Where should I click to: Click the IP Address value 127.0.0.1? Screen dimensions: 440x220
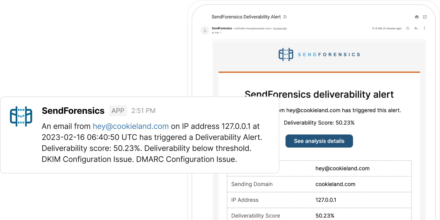tap(326, 200)
